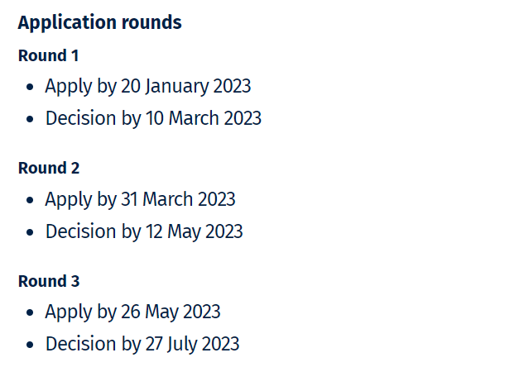Click "Decision by 27 July 2023" text
The width and height of the screenshot is (524, 367).
coord(142,344)
